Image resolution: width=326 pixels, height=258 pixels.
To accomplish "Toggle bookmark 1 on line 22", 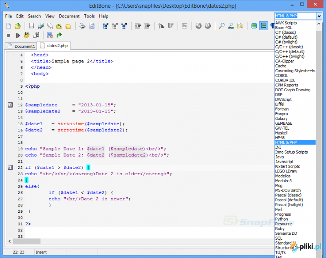I will point(10,168).
